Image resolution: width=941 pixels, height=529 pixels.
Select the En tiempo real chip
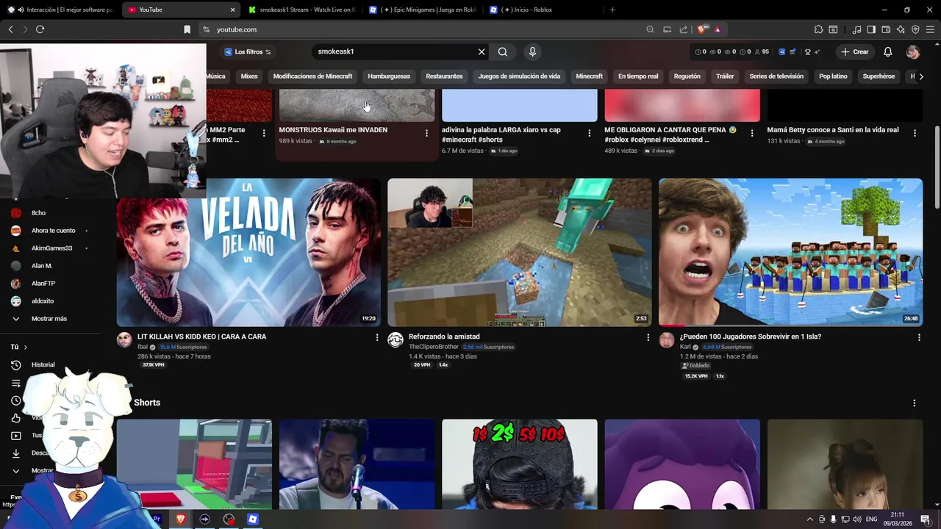[638, 76]
